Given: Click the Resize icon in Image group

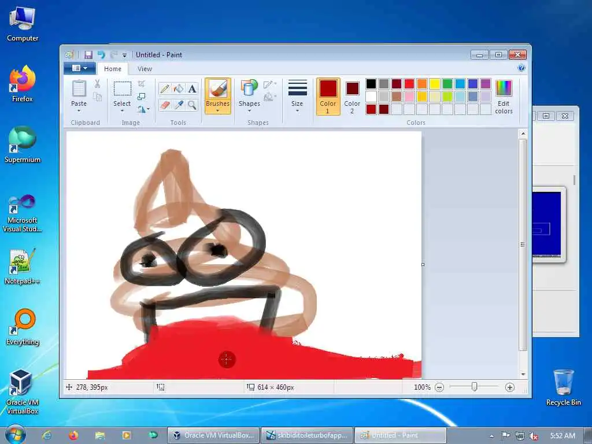Looking at the screenshot, I should 142,97.
